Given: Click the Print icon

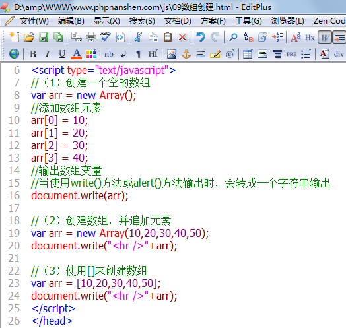Looking at the screenshot, I should [91, 37].
